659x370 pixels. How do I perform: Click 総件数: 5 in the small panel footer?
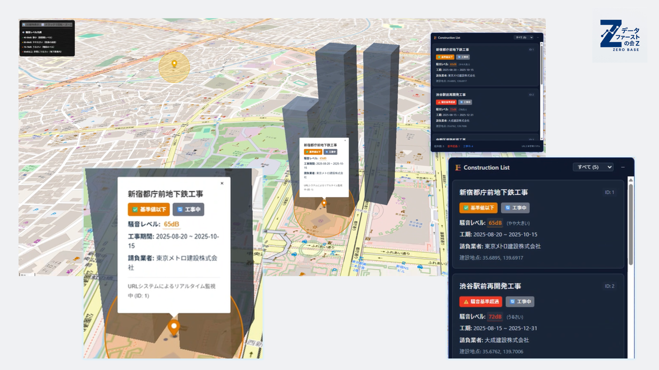point(439,146)
